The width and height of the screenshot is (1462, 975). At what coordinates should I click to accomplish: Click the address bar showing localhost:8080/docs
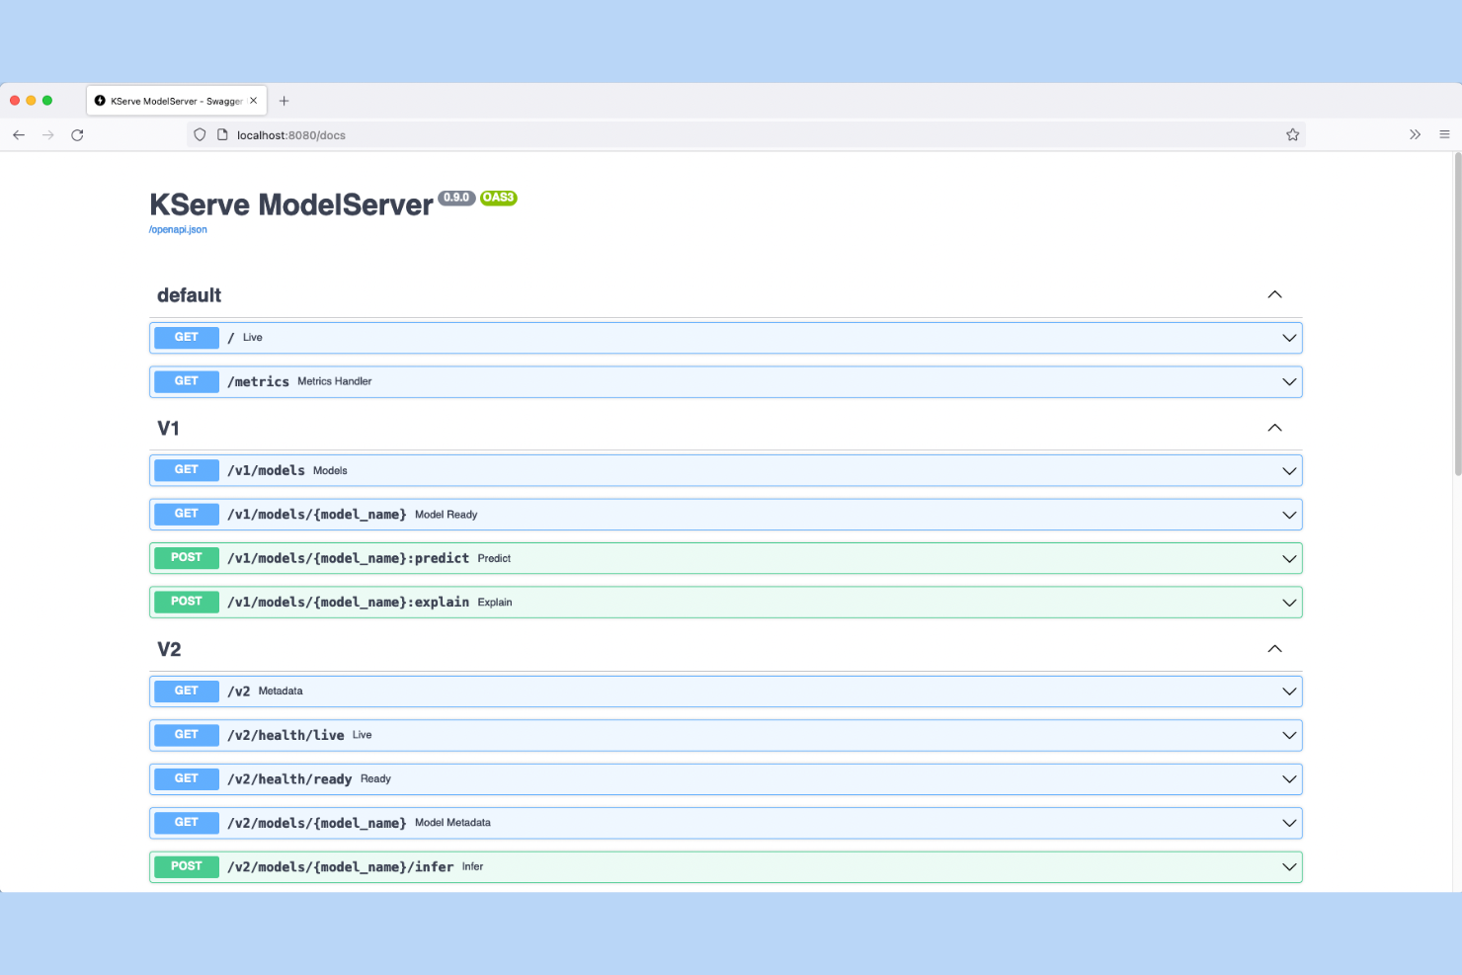tap(746, 135)
